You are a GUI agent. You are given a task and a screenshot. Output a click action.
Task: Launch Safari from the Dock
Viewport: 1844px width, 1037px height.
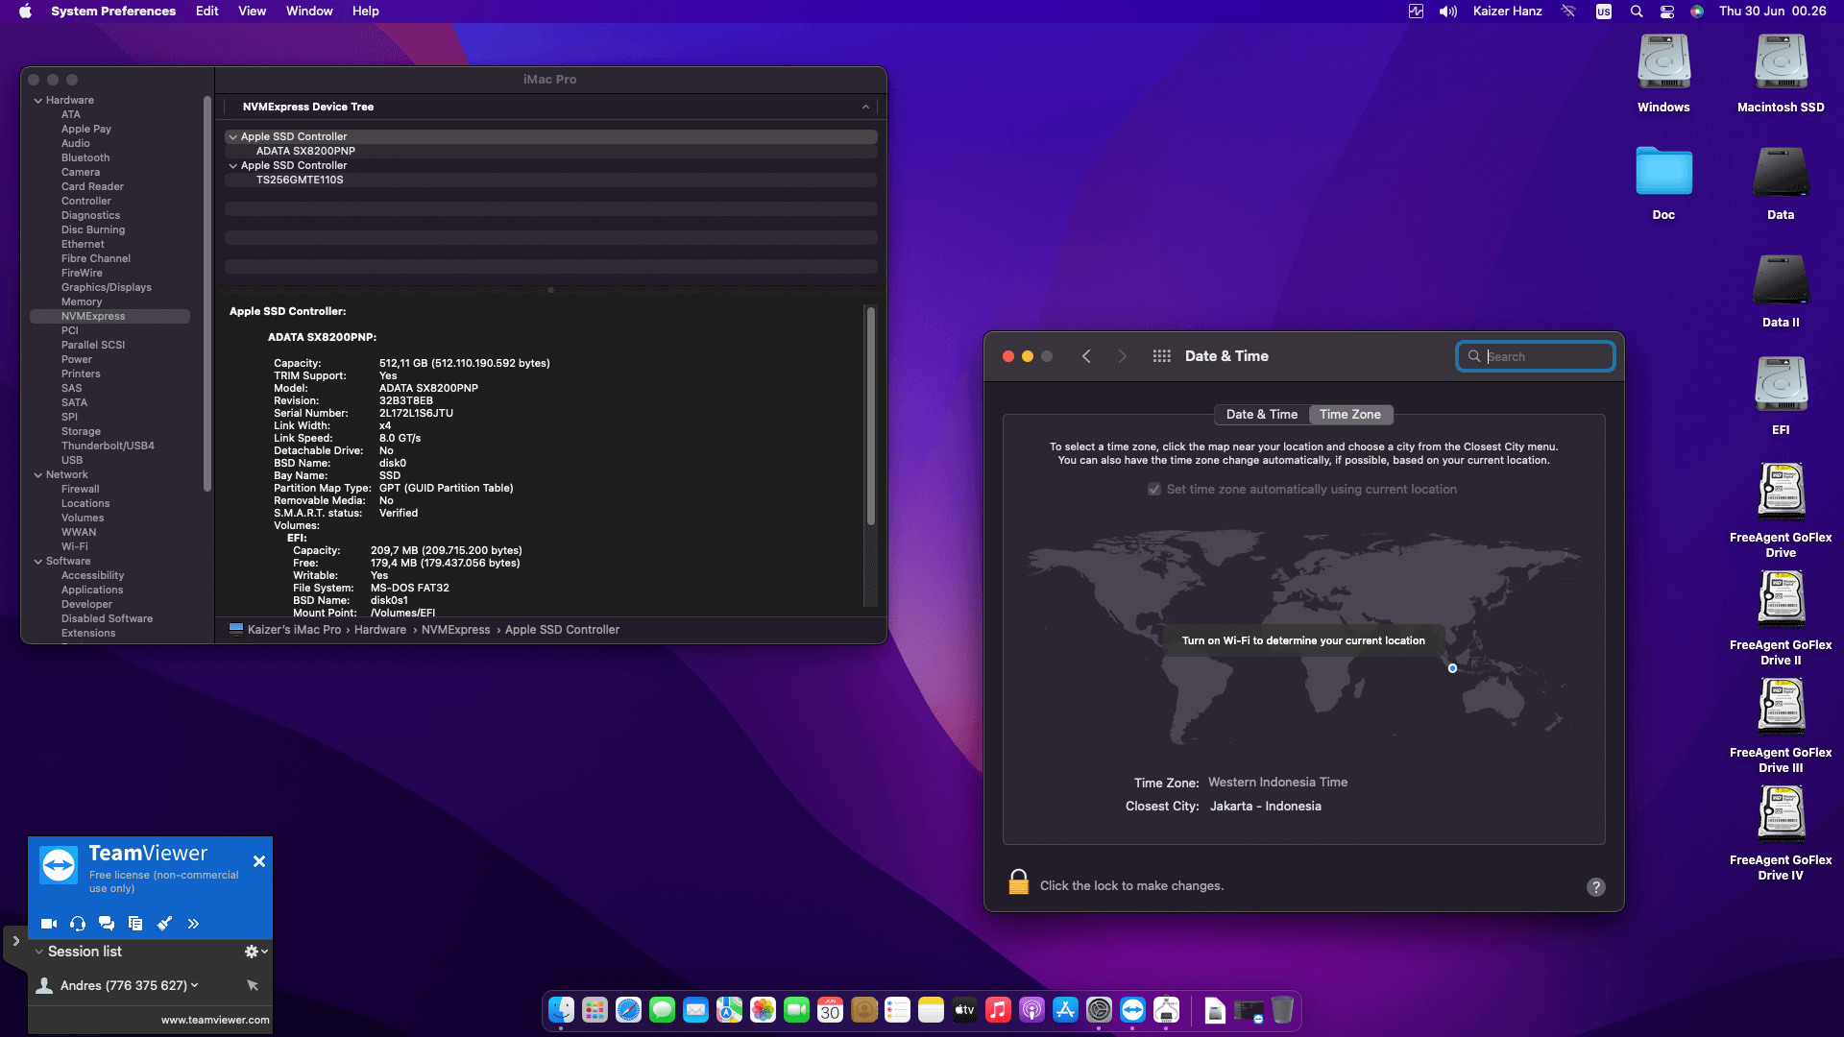(629, 1010)
